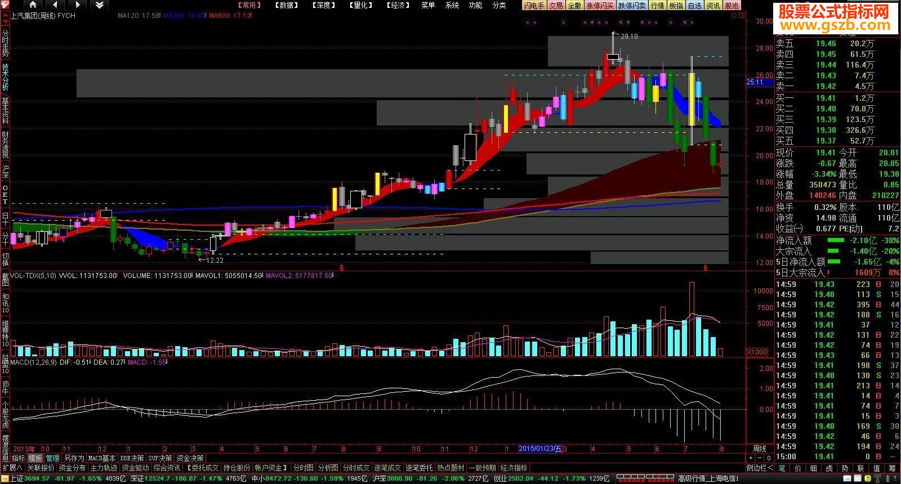Open the 【常用】 menu
The height and width of the screenshot is (484, 901).
pos(248,5)
